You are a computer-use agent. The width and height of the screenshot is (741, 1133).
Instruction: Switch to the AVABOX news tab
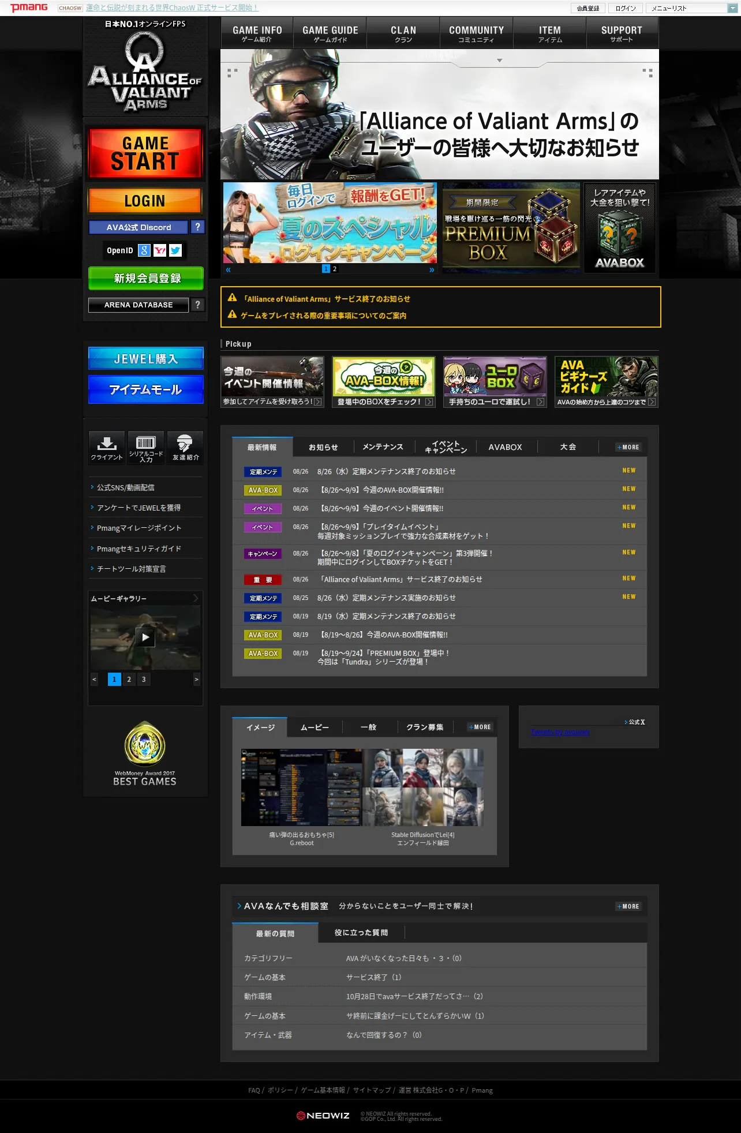(x=505, y=447)
